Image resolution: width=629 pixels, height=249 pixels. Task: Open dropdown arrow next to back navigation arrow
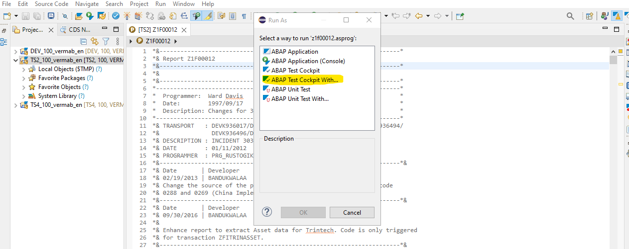(428, 16)
